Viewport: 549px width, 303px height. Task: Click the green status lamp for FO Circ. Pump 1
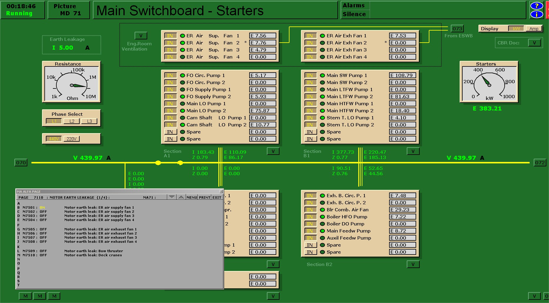pyautogui.click(x=183, y=76)
